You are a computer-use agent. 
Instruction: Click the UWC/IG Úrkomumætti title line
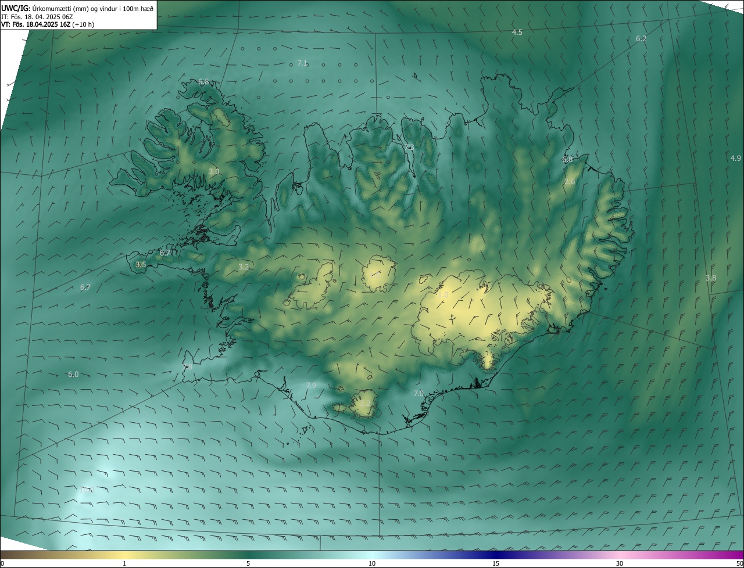pos(77,8)
